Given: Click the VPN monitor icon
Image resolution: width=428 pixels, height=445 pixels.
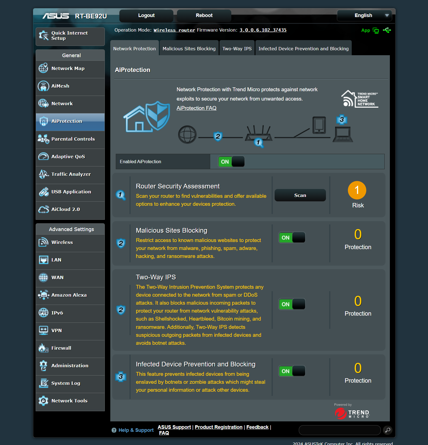Looking at the screenshot, I should pos(43,330).
